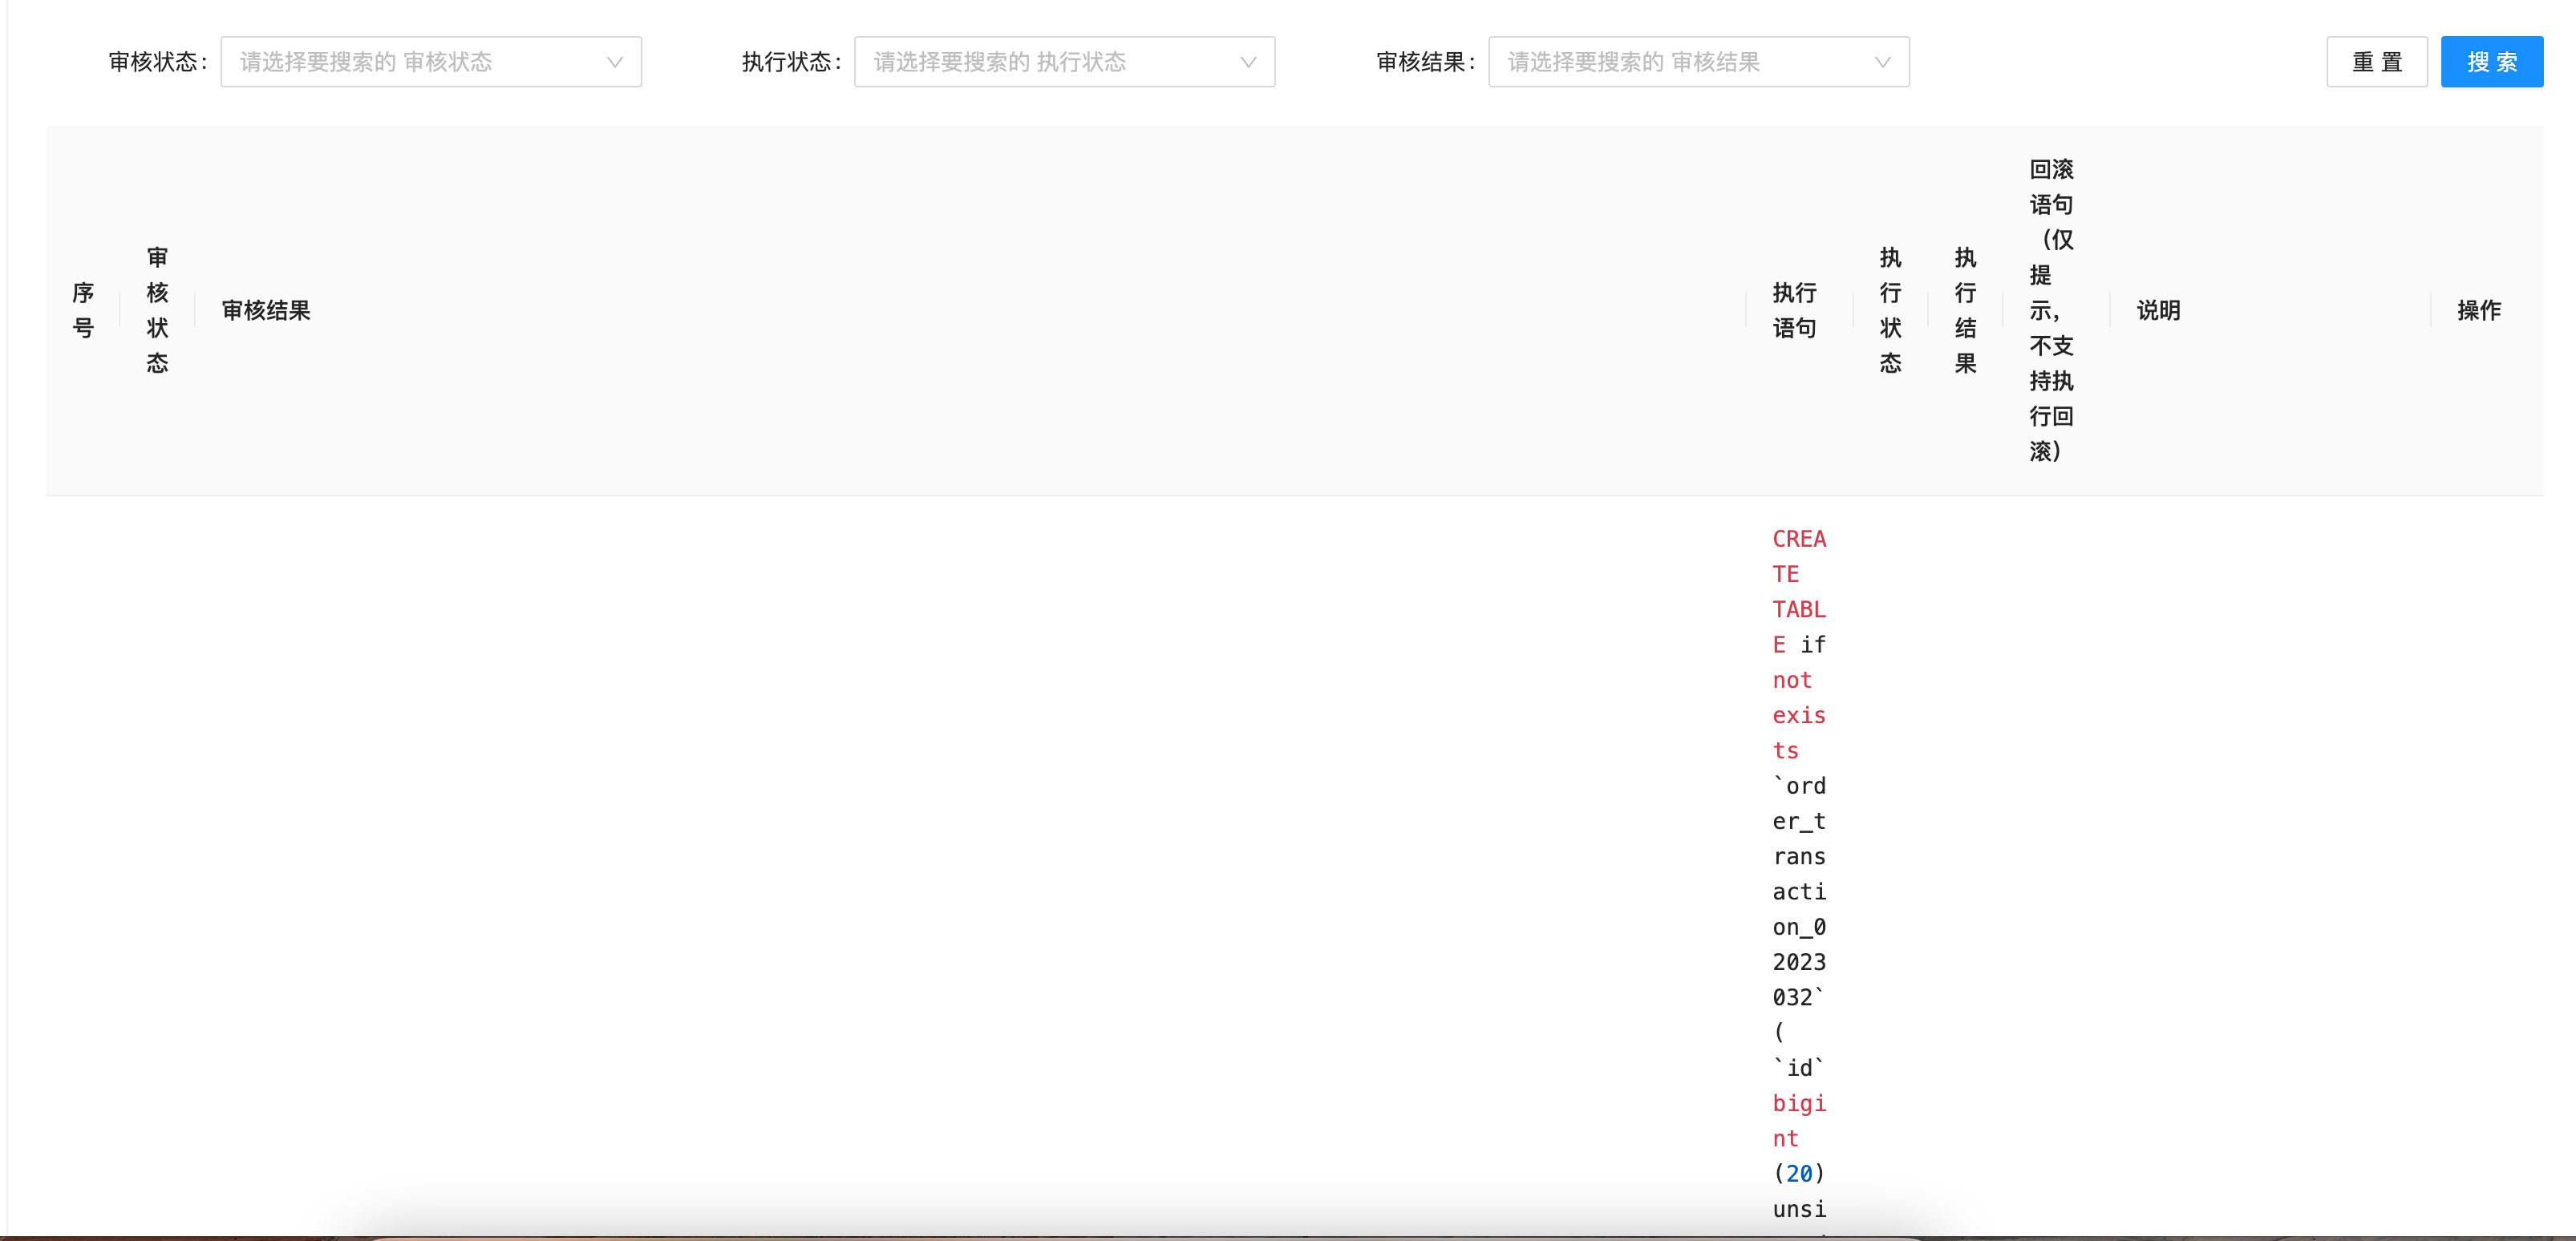Click the chevron arrow on 执行状态 select
The height and width of the screenshot is (1241, 2576).
1247,61
